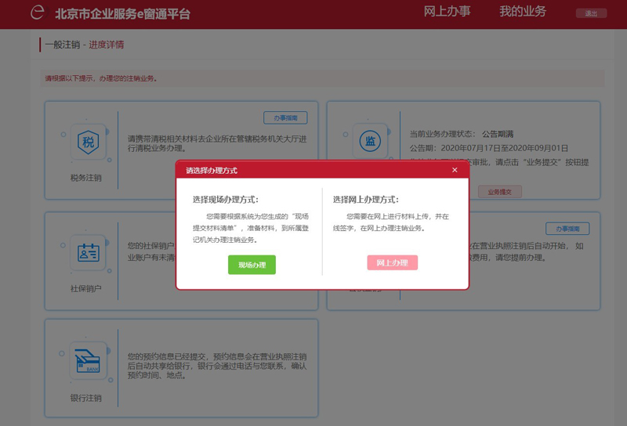
Task: Click the e窗通 logo in header
Action: coord(38,13)
